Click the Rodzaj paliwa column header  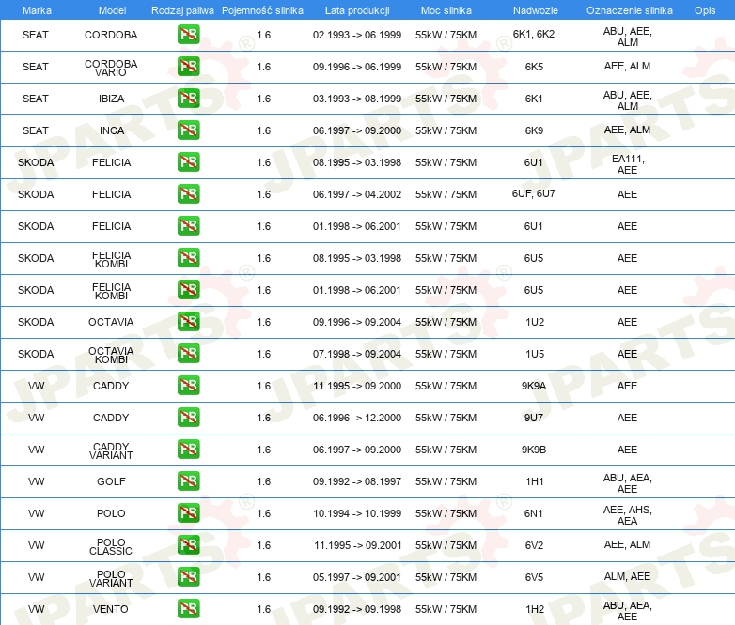(182, 10)
